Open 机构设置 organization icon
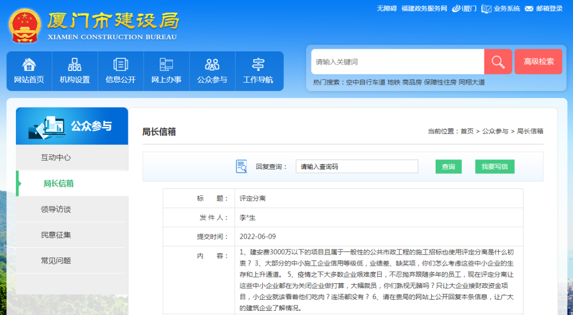 [x=75, y=65]
